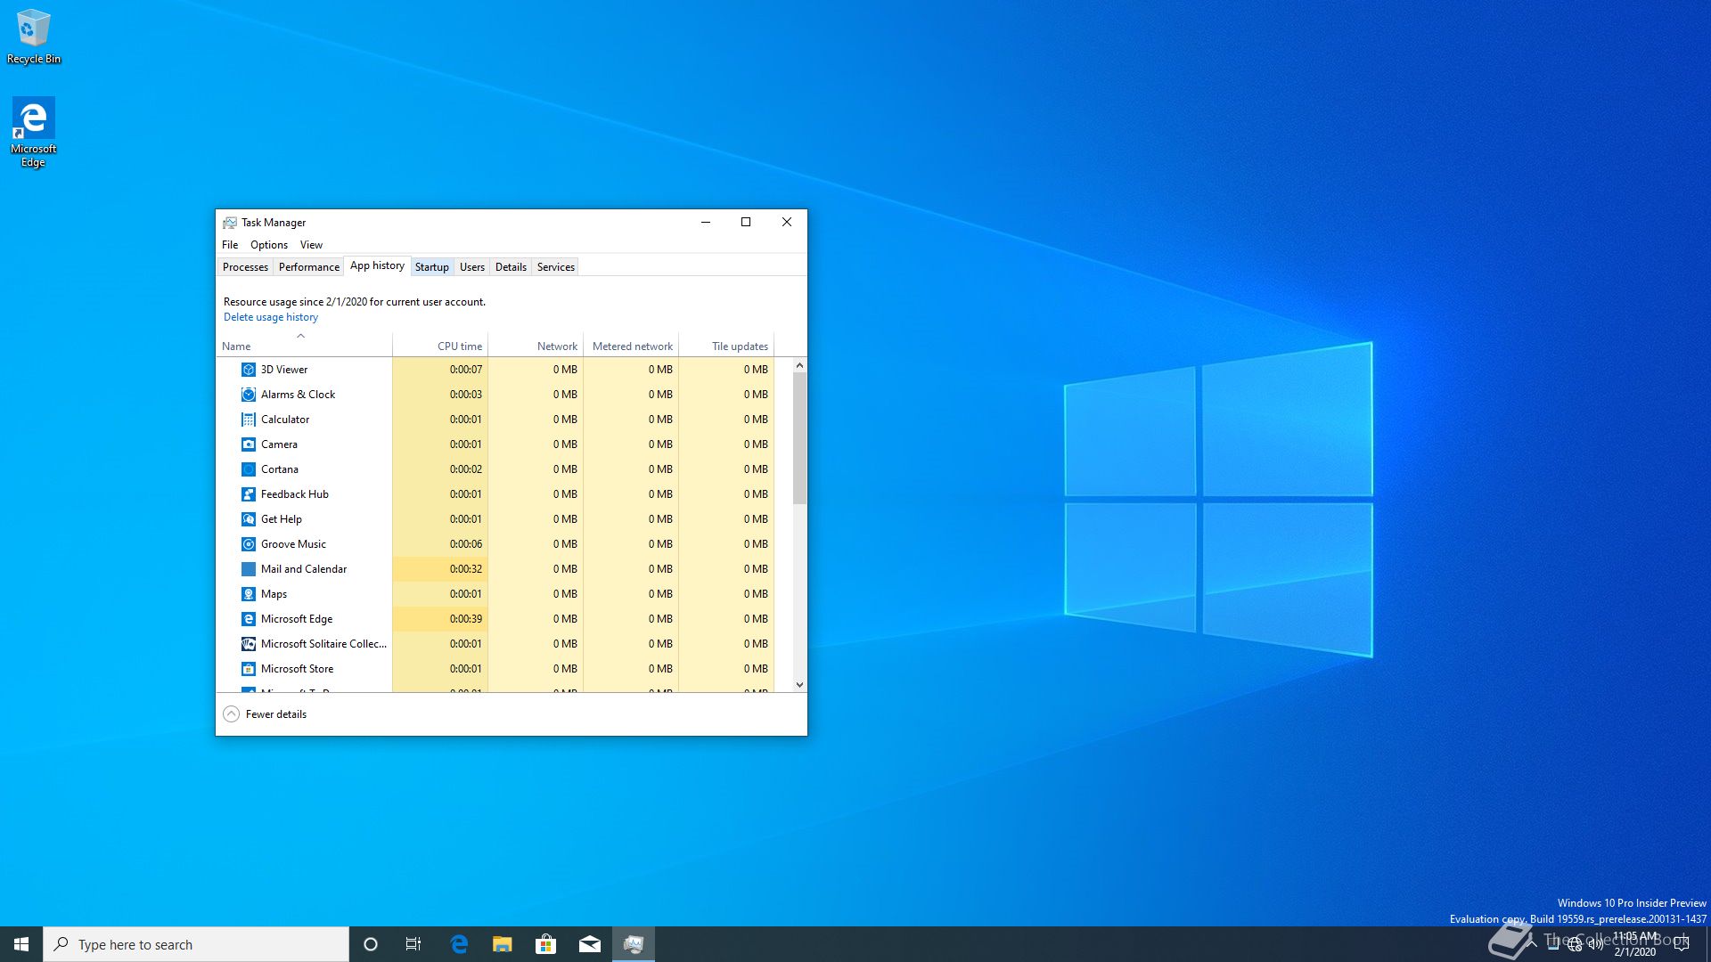Switch to the Performance tab
1711x962 pixels.
(x=308, y=267)
